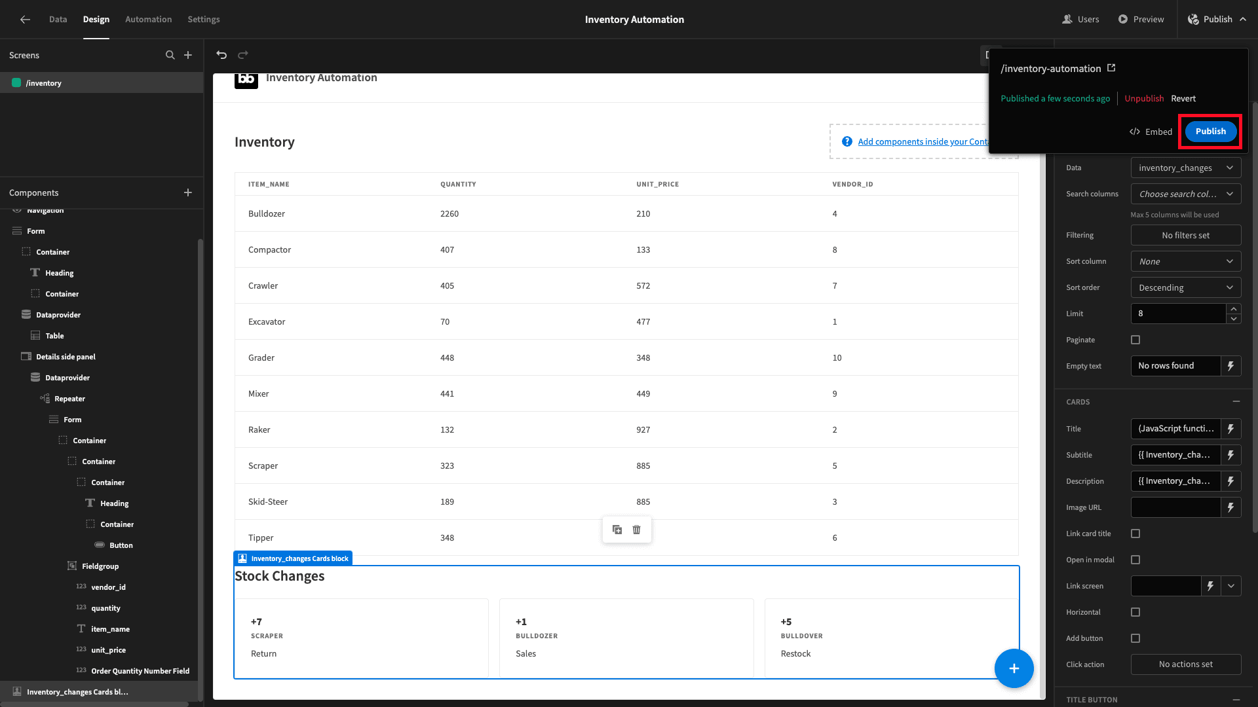Click the Bulldozer row in Inventory table

(626, 213)
